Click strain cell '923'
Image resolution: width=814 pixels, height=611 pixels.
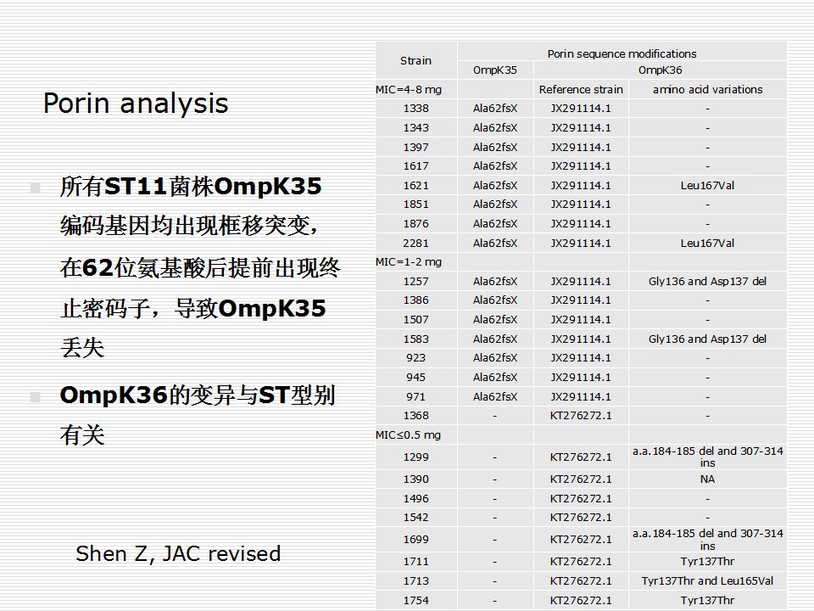coord(415,358)
